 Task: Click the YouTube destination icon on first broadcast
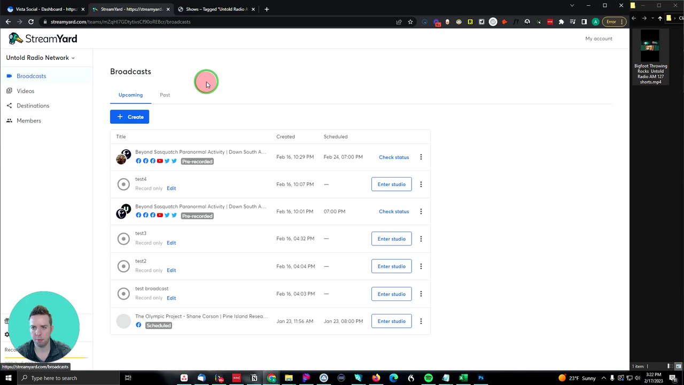(x=160, y=161)
